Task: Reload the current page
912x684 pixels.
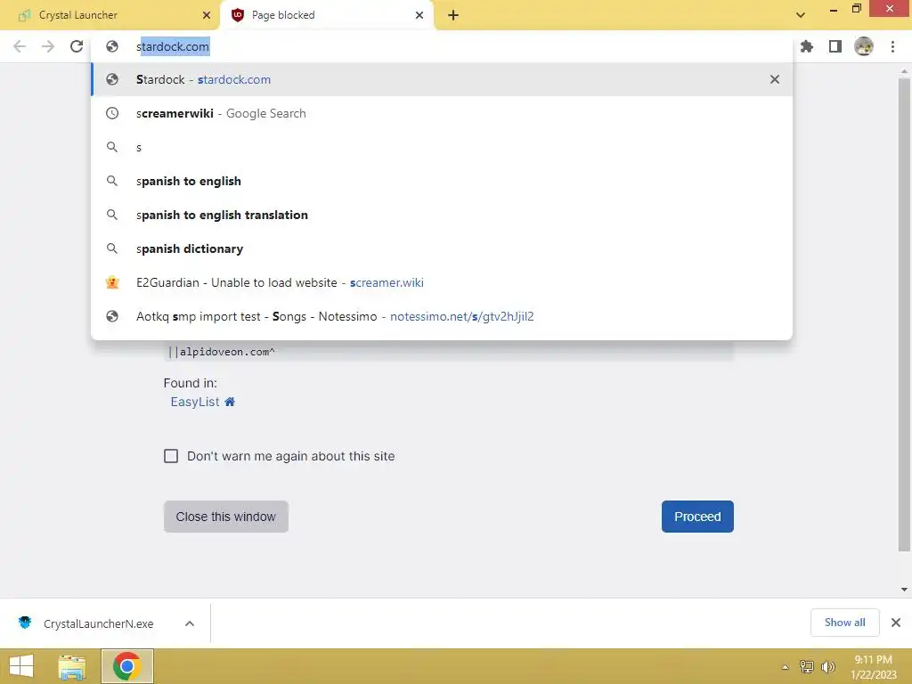Action: 77,46
